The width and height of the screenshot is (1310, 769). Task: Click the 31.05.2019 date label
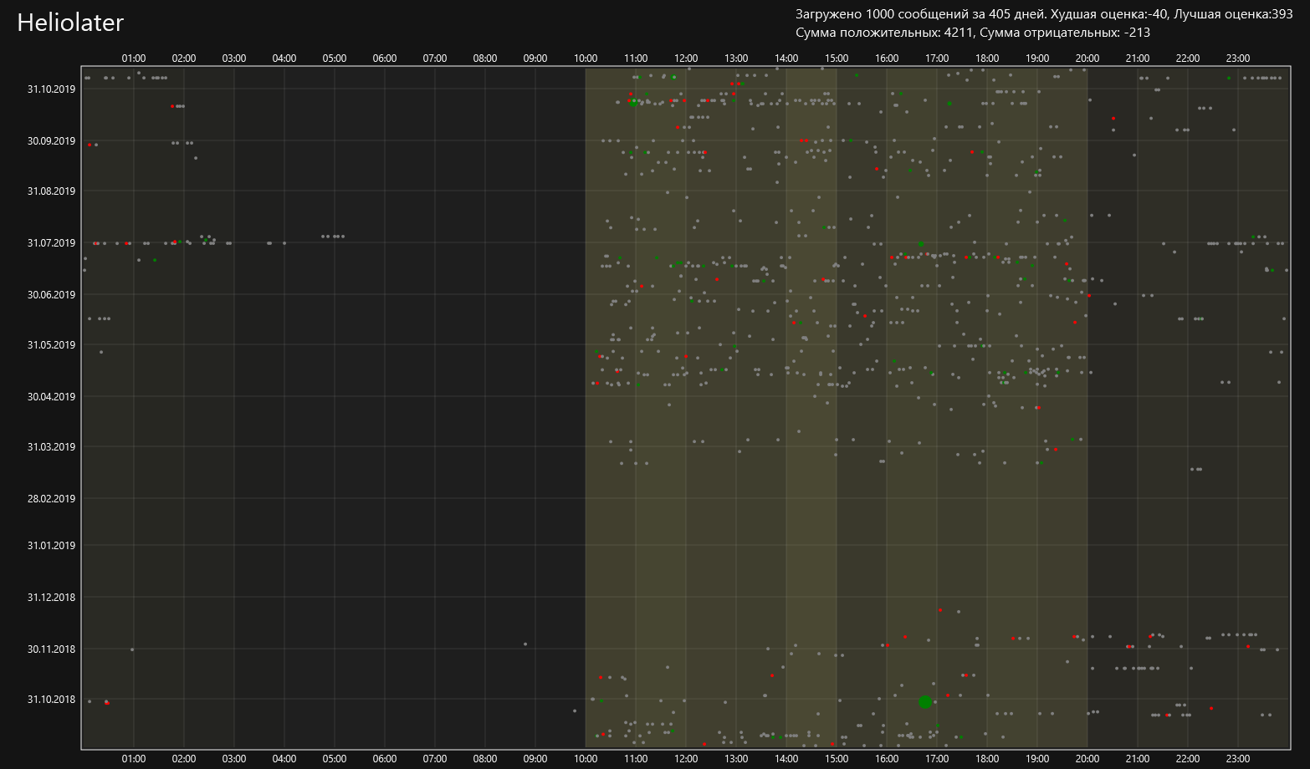tap(51, 344)
